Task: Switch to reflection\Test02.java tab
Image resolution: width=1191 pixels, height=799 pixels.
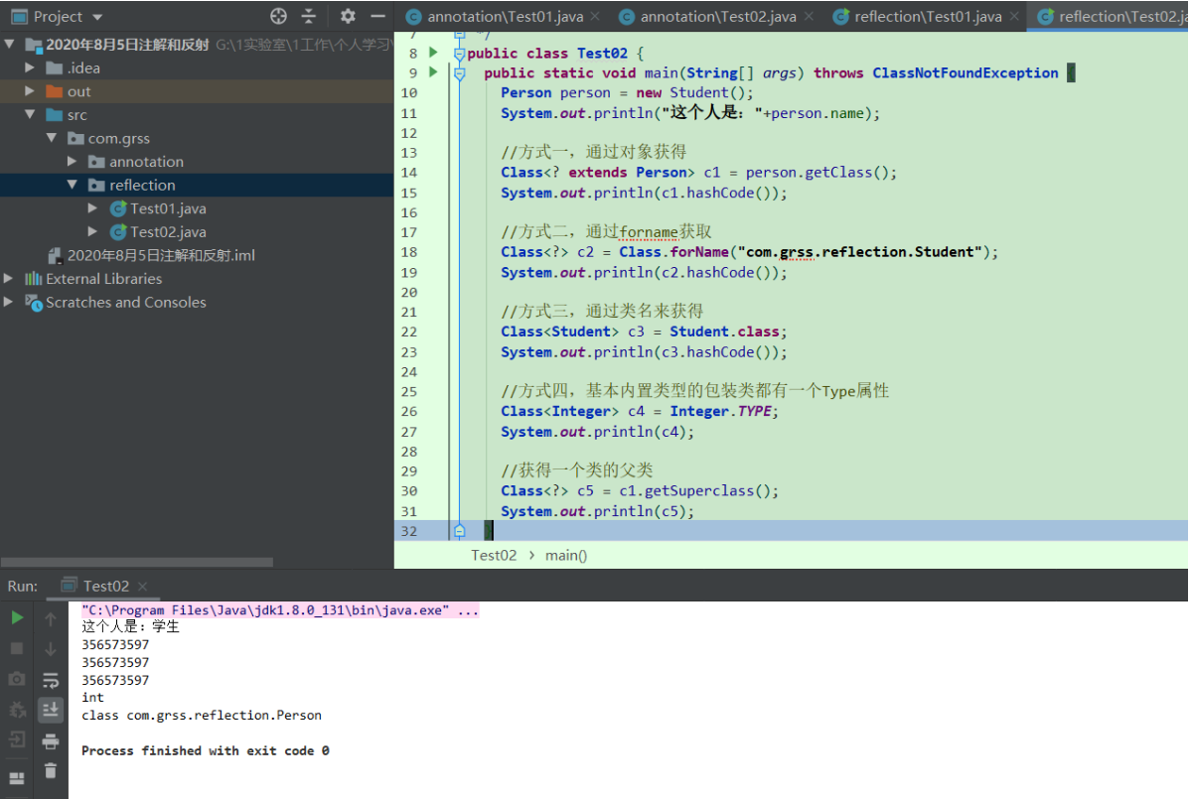Action: click(1112, 17)
